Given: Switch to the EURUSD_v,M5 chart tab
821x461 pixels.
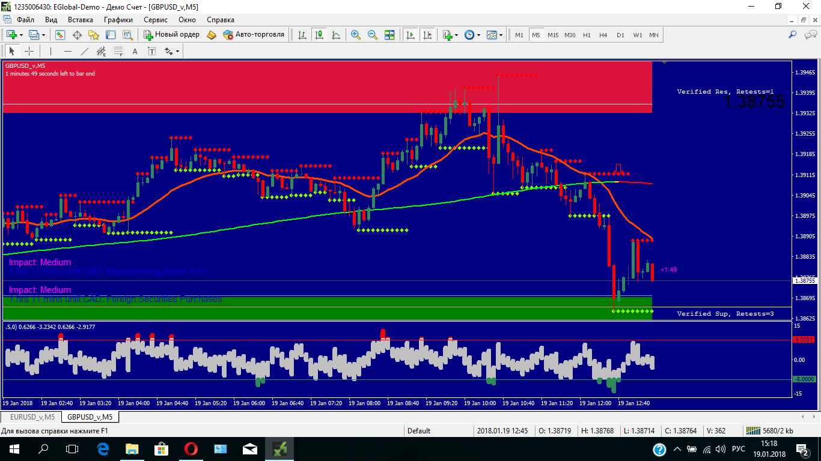Looking at the screenshot, I should 31,417.
